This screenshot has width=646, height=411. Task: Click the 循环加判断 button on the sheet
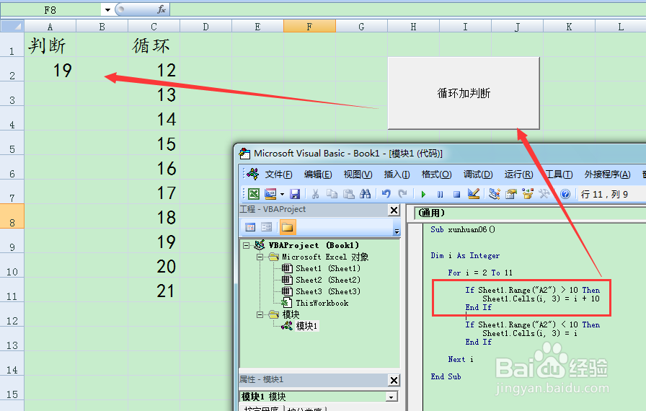(464, 93)
